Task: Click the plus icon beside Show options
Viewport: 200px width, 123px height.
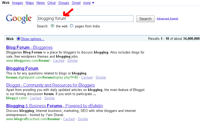Action: click(x=18, y=39)
